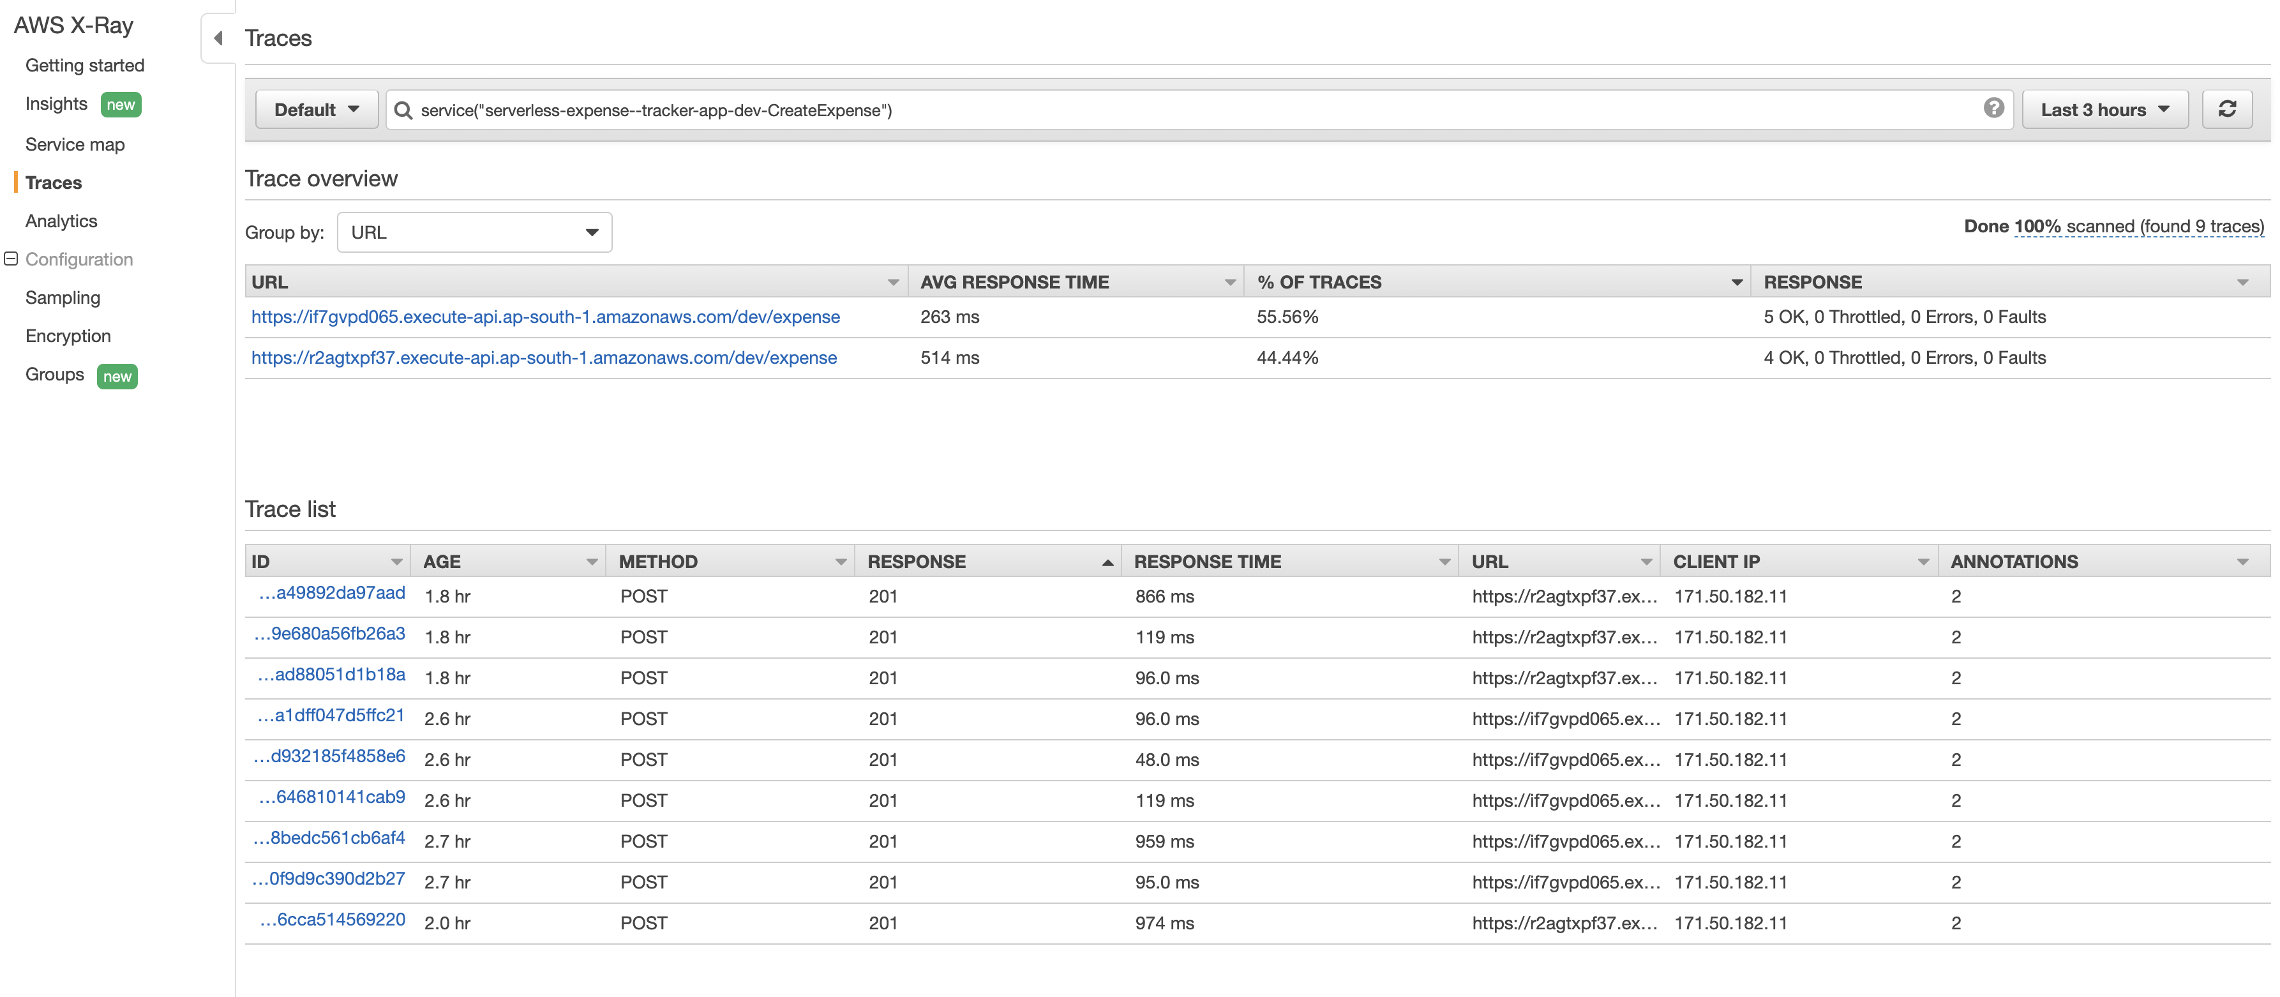Image resolution: width=2280 pixels, height=997 pixels.
Task: Click the search magnifier icon
Action: [403, 110]
